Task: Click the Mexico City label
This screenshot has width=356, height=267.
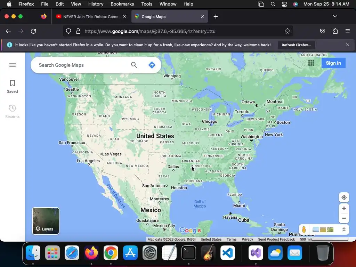Action: (x=164, y=226)
